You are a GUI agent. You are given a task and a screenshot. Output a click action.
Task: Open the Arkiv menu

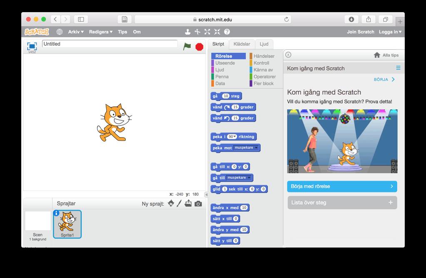pos(76,32)
